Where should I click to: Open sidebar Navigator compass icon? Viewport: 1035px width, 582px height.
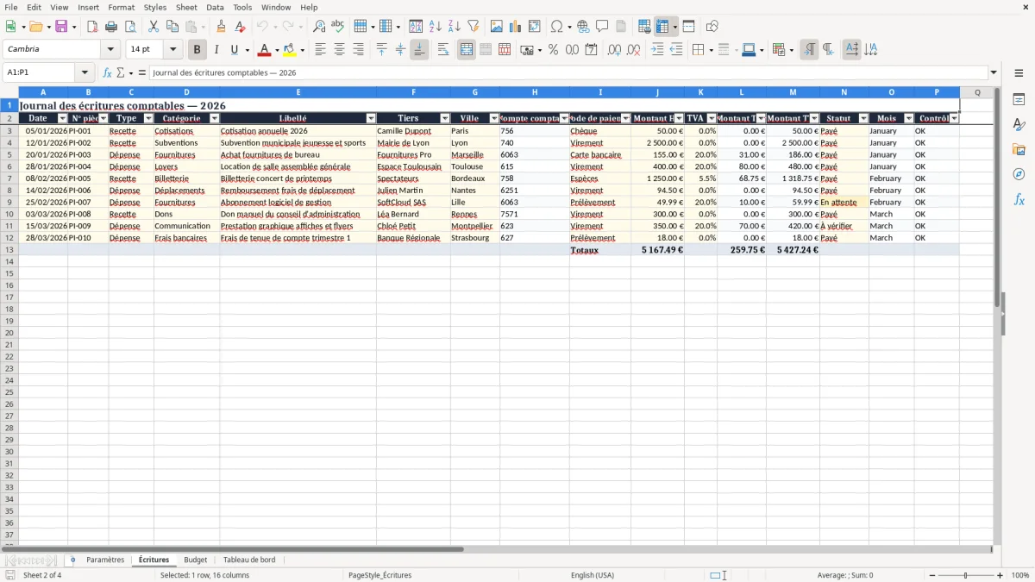tap(1019, 174)
